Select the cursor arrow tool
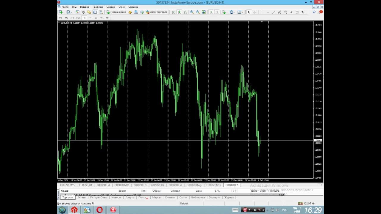 (249, 12)
